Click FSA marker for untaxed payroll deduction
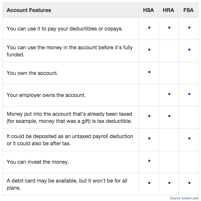This screenshot has width=201, height=201. 189,138
